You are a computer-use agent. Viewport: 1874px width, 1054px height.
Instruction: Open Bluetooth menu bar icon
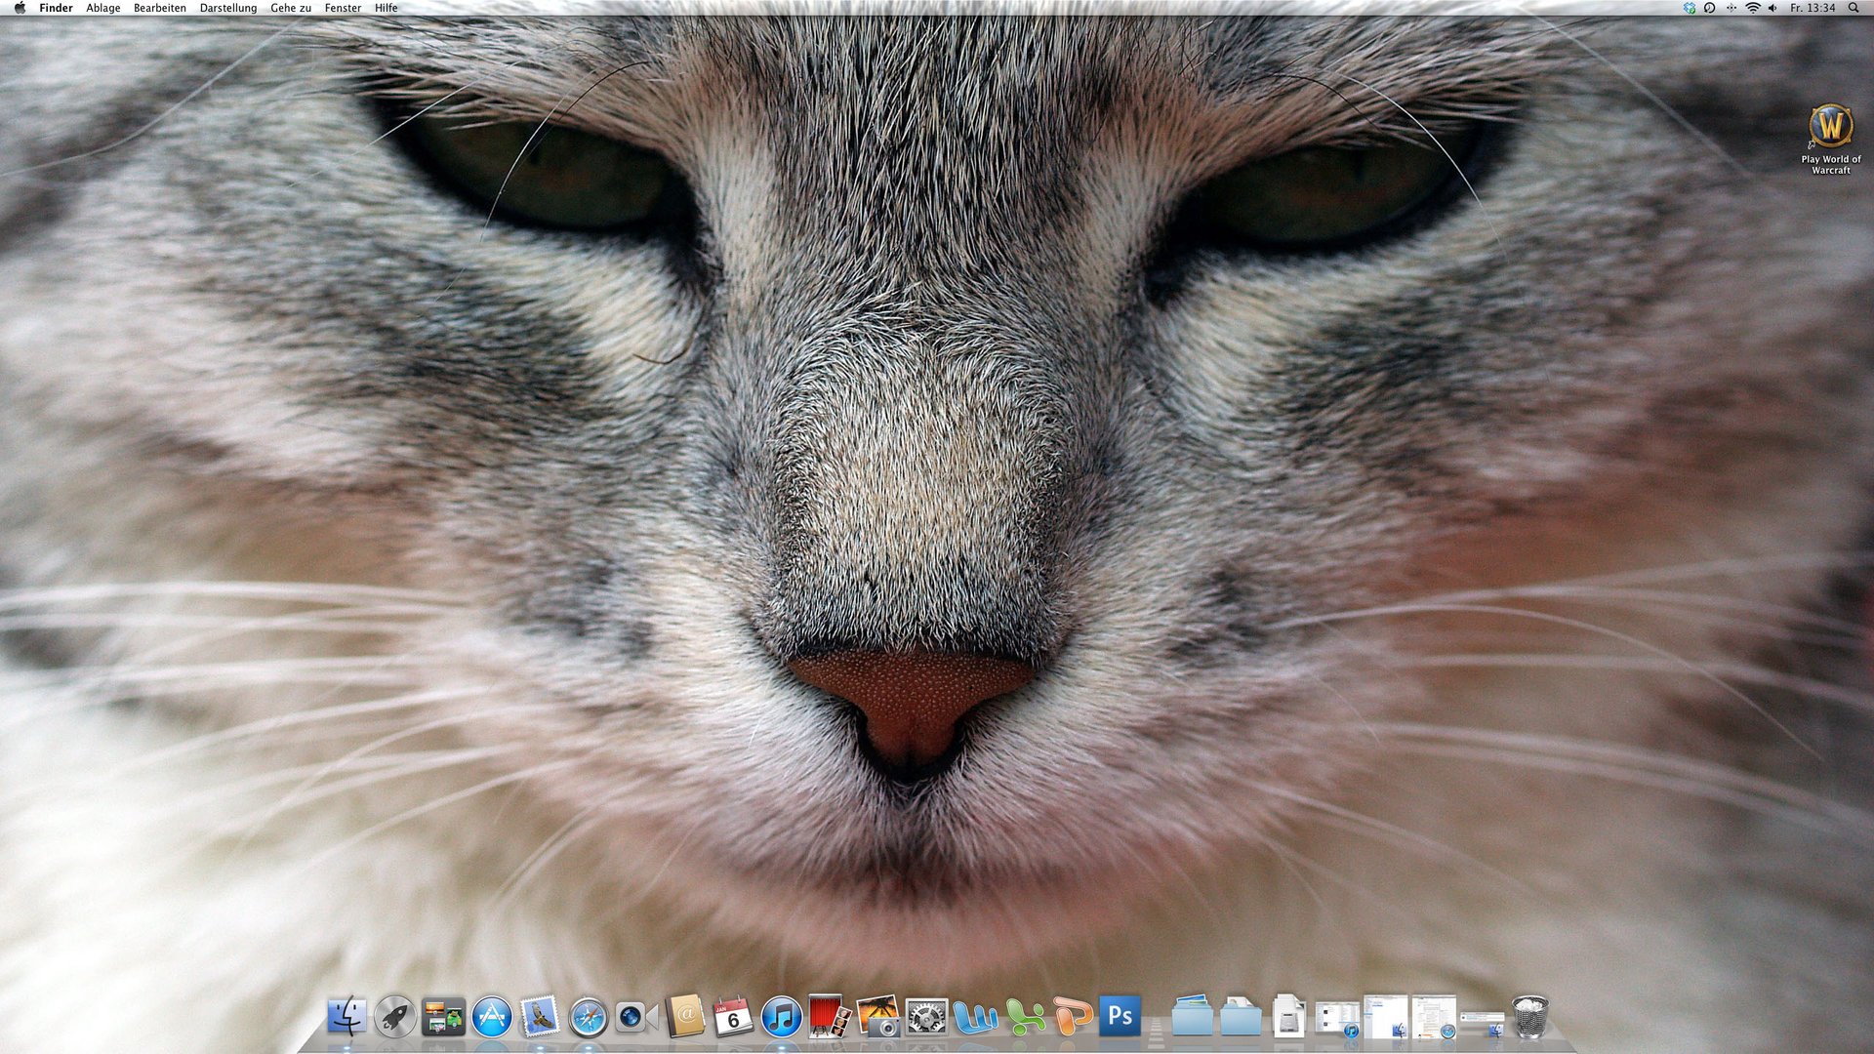[1731, 8]
